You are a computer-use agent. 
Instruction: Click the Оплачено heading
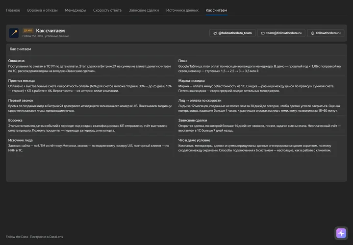tap(16, 61)
